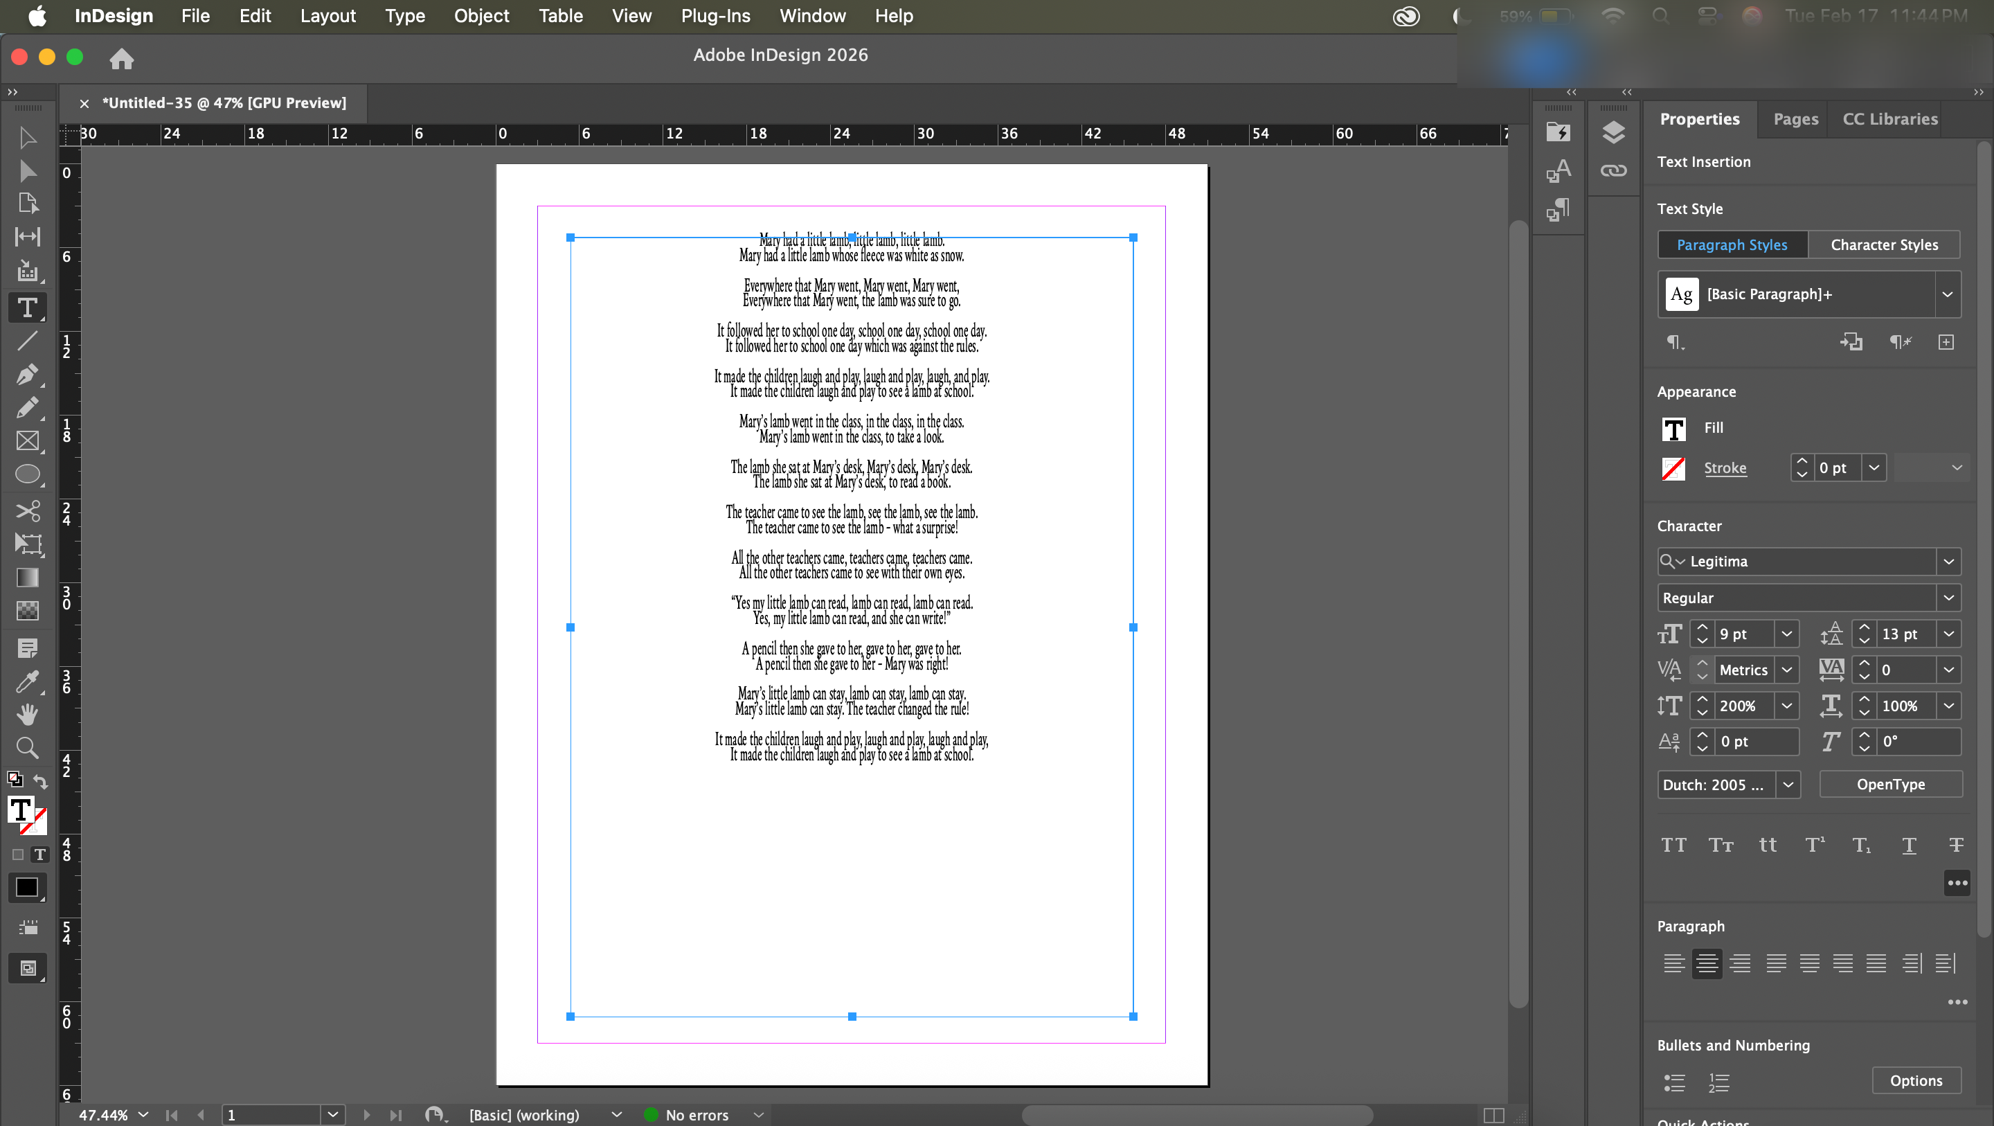Click the OpenType button
This screenshot has width=1994, height=1126.
point(1890,785)
